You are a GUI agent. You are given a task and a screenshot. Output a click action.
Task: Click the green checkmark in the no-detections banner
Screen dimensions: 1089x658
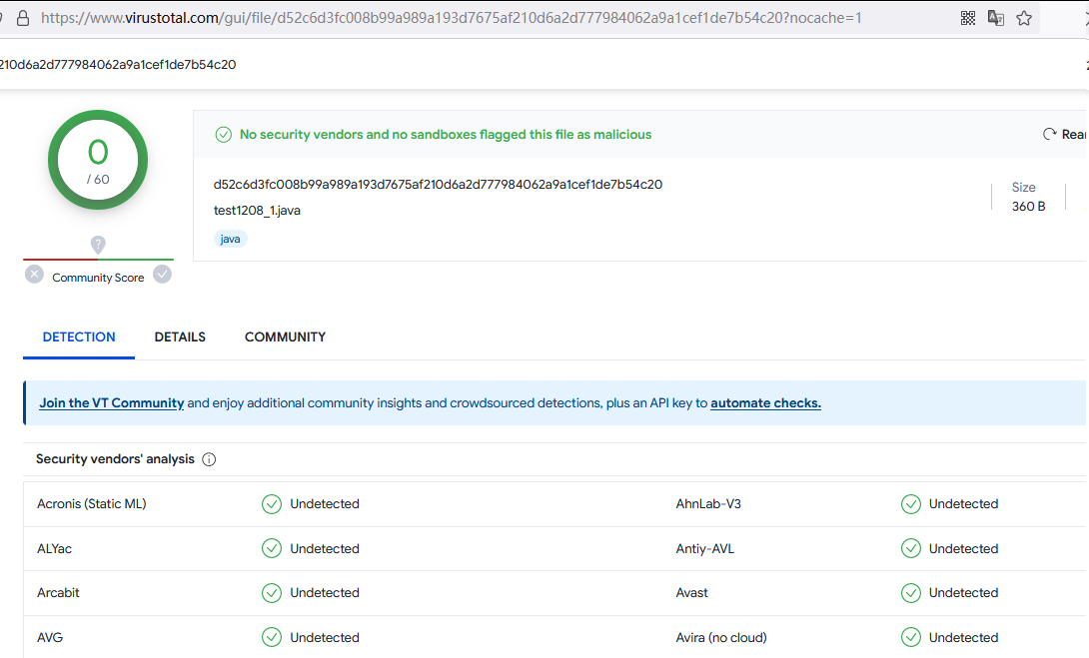click(x=224, y=134)
